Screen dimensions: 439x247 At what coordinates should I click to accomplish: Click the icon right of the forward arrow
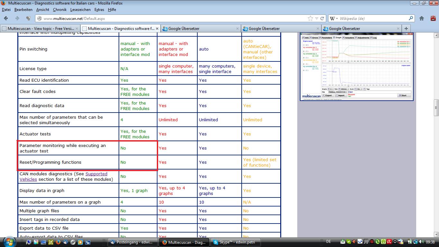pos(28,18)
